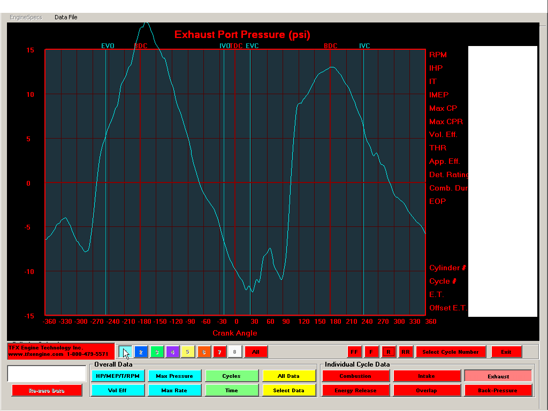Click the blank text field bottom left
The width and height of the screenshot is (548, 411).
(x=45, y=373)
